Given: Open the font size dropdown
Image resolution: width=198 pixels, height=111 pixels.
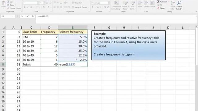Looking at the screenshot, I should [x=44, y=3].
